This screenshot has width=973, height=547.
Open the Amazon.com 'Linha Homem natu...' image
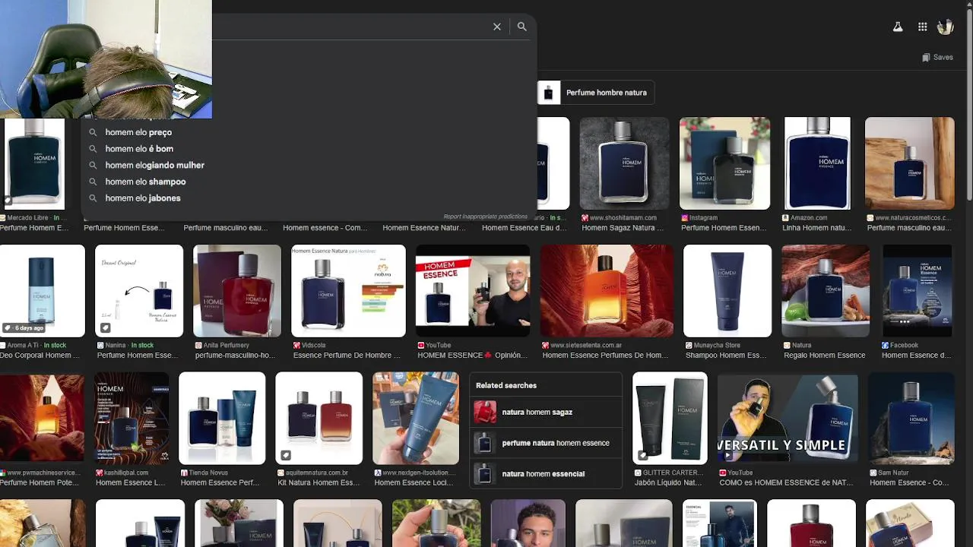817,163
